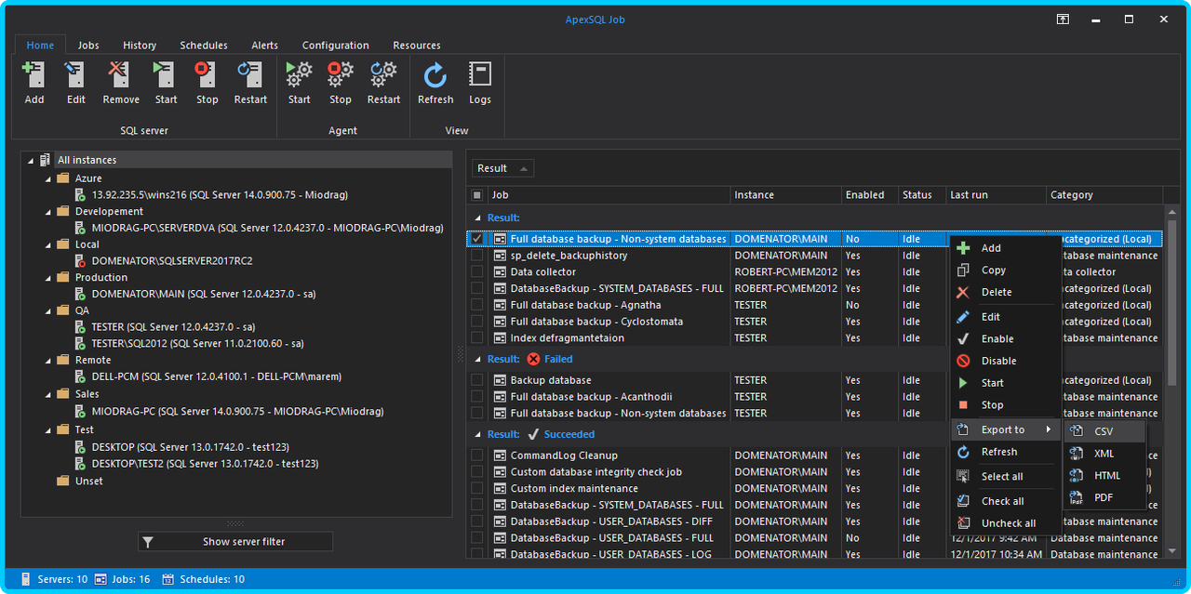Choose Copy in the context menu

point(1006,270)
